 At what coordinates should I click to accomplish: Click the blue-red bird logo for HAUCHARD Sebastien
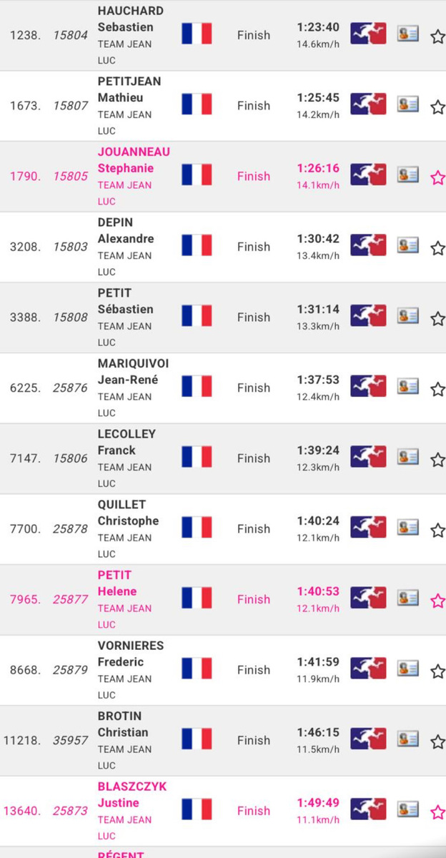368,34
